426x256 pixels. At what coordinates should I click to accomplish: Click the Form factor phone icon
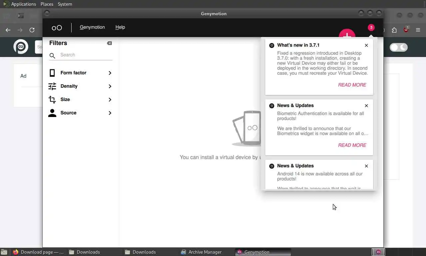point(52,73)
